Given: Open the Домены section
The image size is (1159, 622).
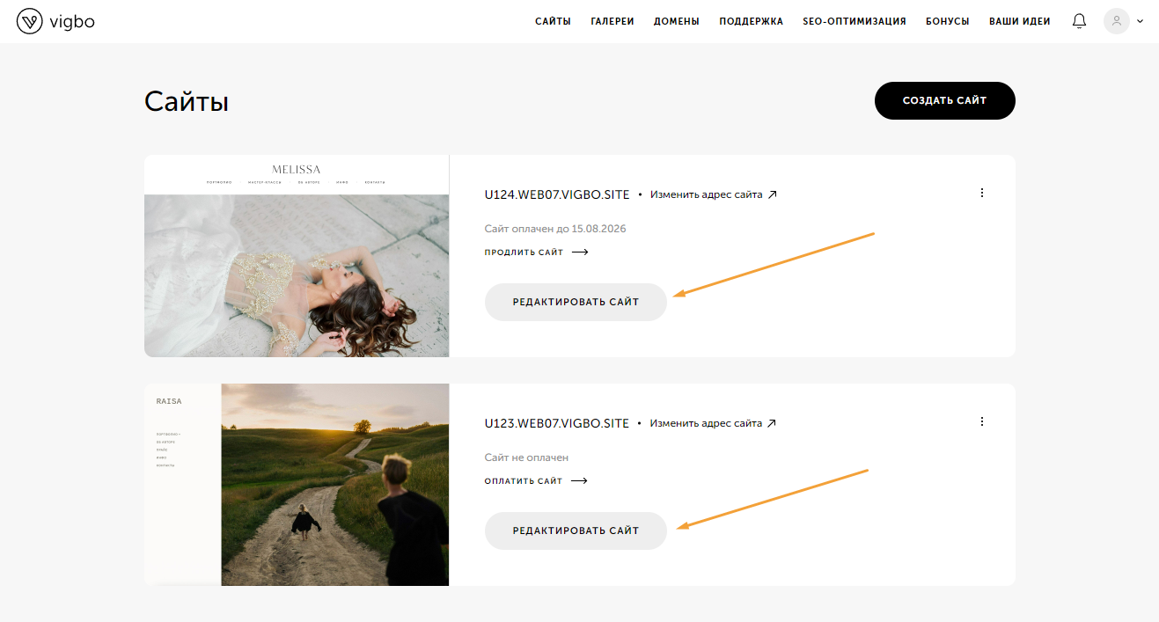Looking at the screenshot, I should coord(676,21).
